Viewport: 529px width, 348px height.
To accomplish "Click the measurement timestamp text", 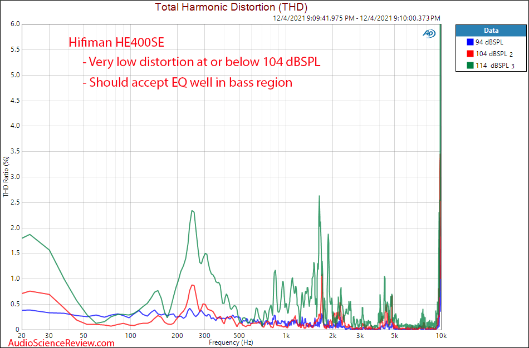I will [x=356, y=18].
